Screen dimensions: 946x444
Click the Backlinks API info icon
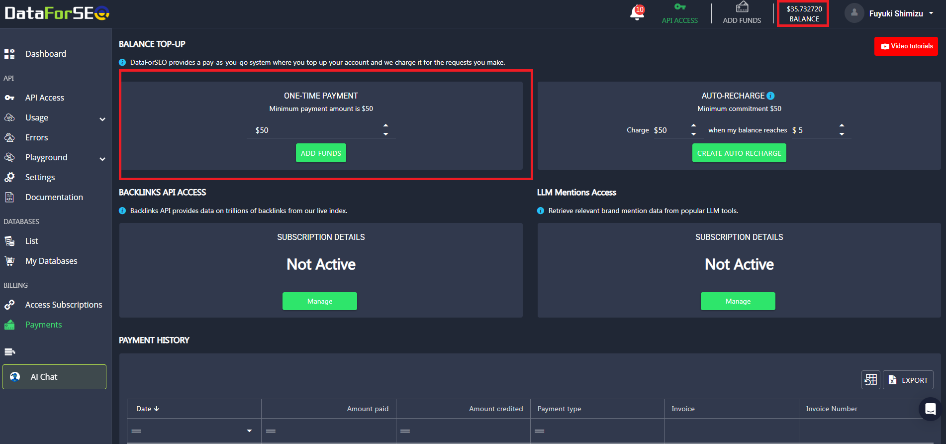(x=122, y=211)
